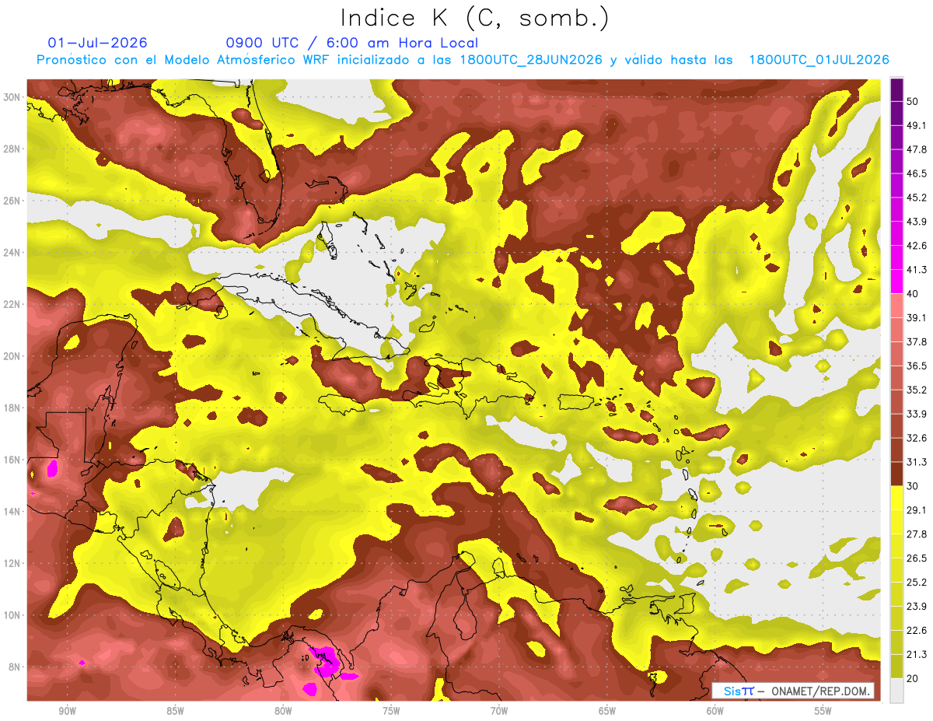The width and height of the screenshot is (933, 721).
Task: Click the colorbar value "27.8"
Action: [917, 534]
